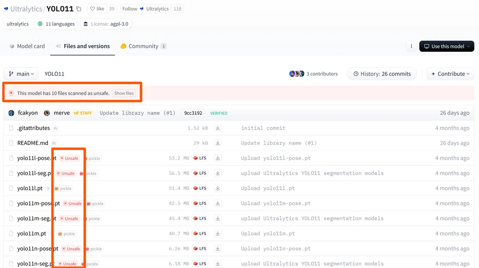Click the VERIFIED badge
Viewport: 479px width, 268px height.
tap(219, 113)
